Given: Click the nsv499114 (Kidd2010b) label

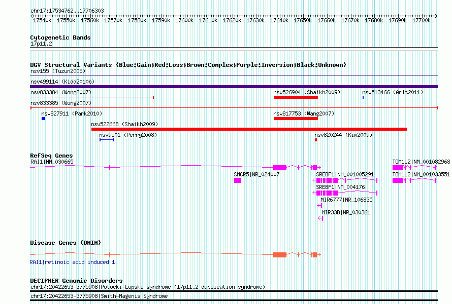Looking at the screenshot, I should (x=62, y=82).
